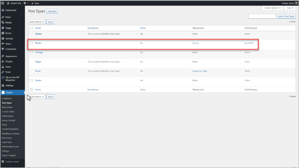The width and height of the screenshot is (299, 168).
Task: Click the Tools wrench icon in sidebar
Action: point(3,72)
